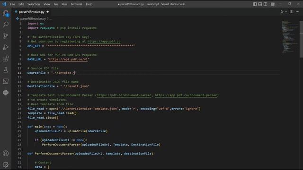Toggle primary side bar layout button
This screenshot has width=303, height=170.
255,4
